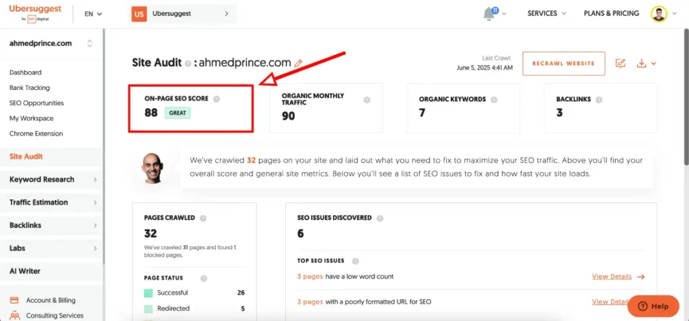Open info icon next to Backlinks card

599,99
